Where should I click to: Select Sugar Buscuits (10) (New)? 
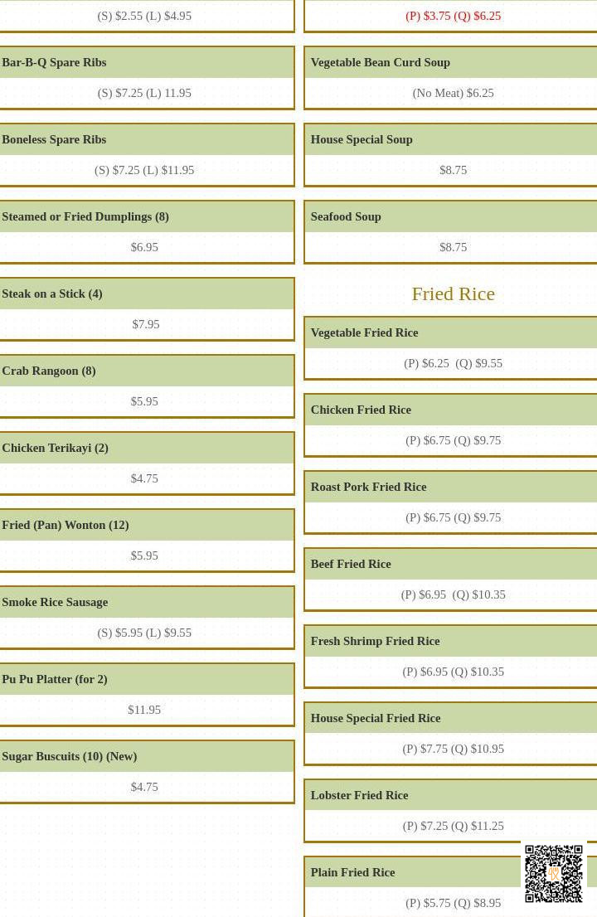click(x=70, y=757)
